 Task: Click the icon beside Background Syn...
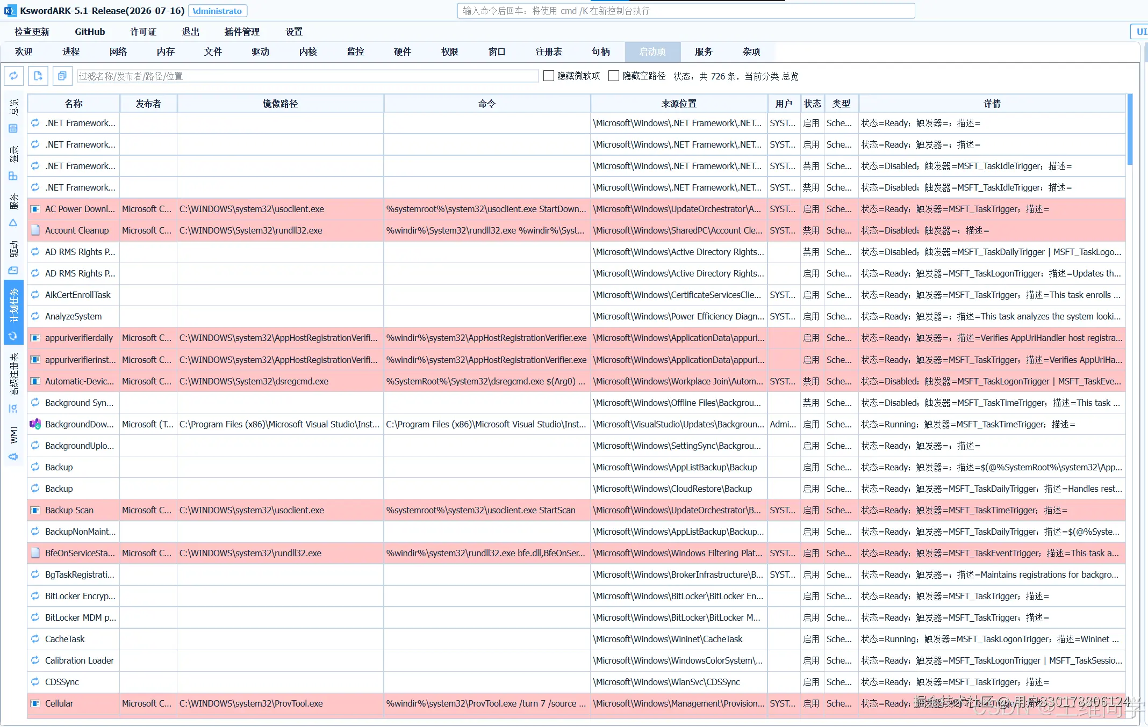pyautogui.click(x=35, y=403)
